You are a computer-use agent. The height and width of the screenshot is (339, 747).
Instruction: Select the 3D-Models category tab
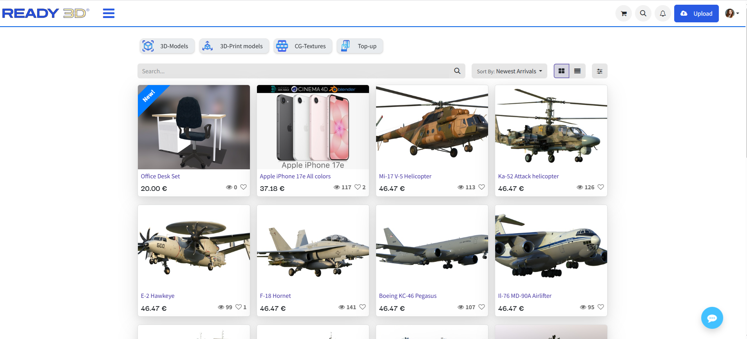167,46
